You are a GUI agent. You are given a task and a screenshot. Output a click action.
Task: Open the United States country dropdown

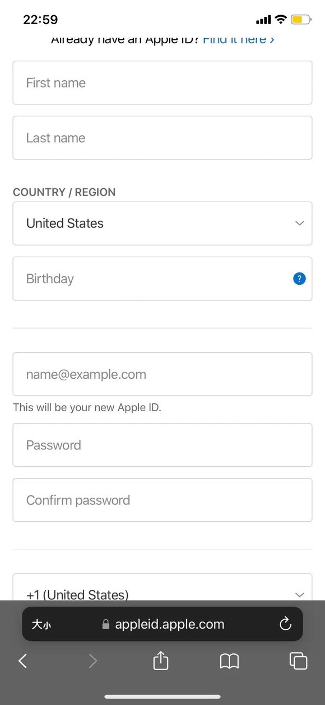[162, 224]
